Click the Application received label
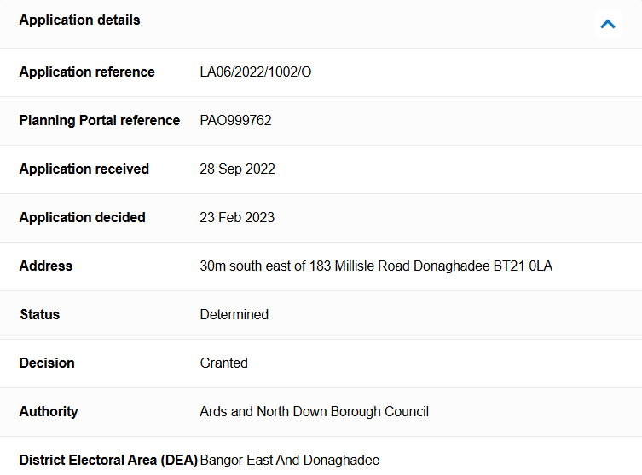 pos(84,169)
